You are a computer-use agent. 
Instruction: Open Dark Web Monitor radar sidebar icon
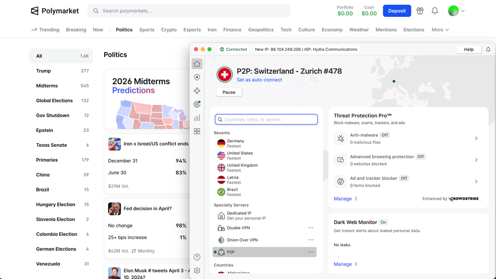click(197, 104)
